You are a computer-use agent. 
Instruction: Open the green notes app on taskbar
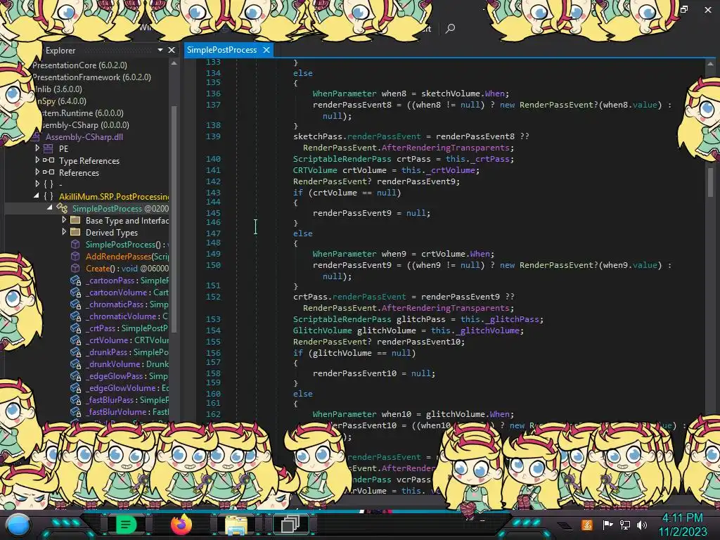click(126, 525)
